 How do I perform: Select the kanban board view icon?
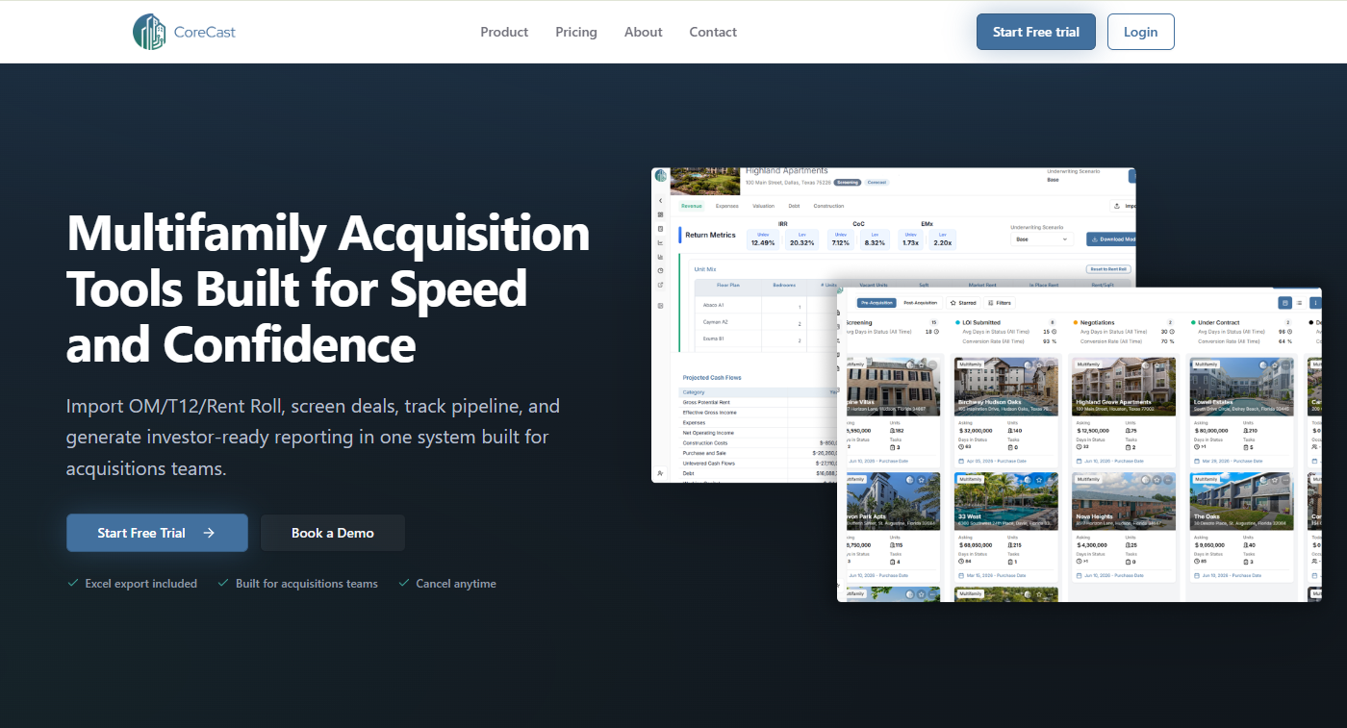pyautogui.click(x=1284, y=303)
